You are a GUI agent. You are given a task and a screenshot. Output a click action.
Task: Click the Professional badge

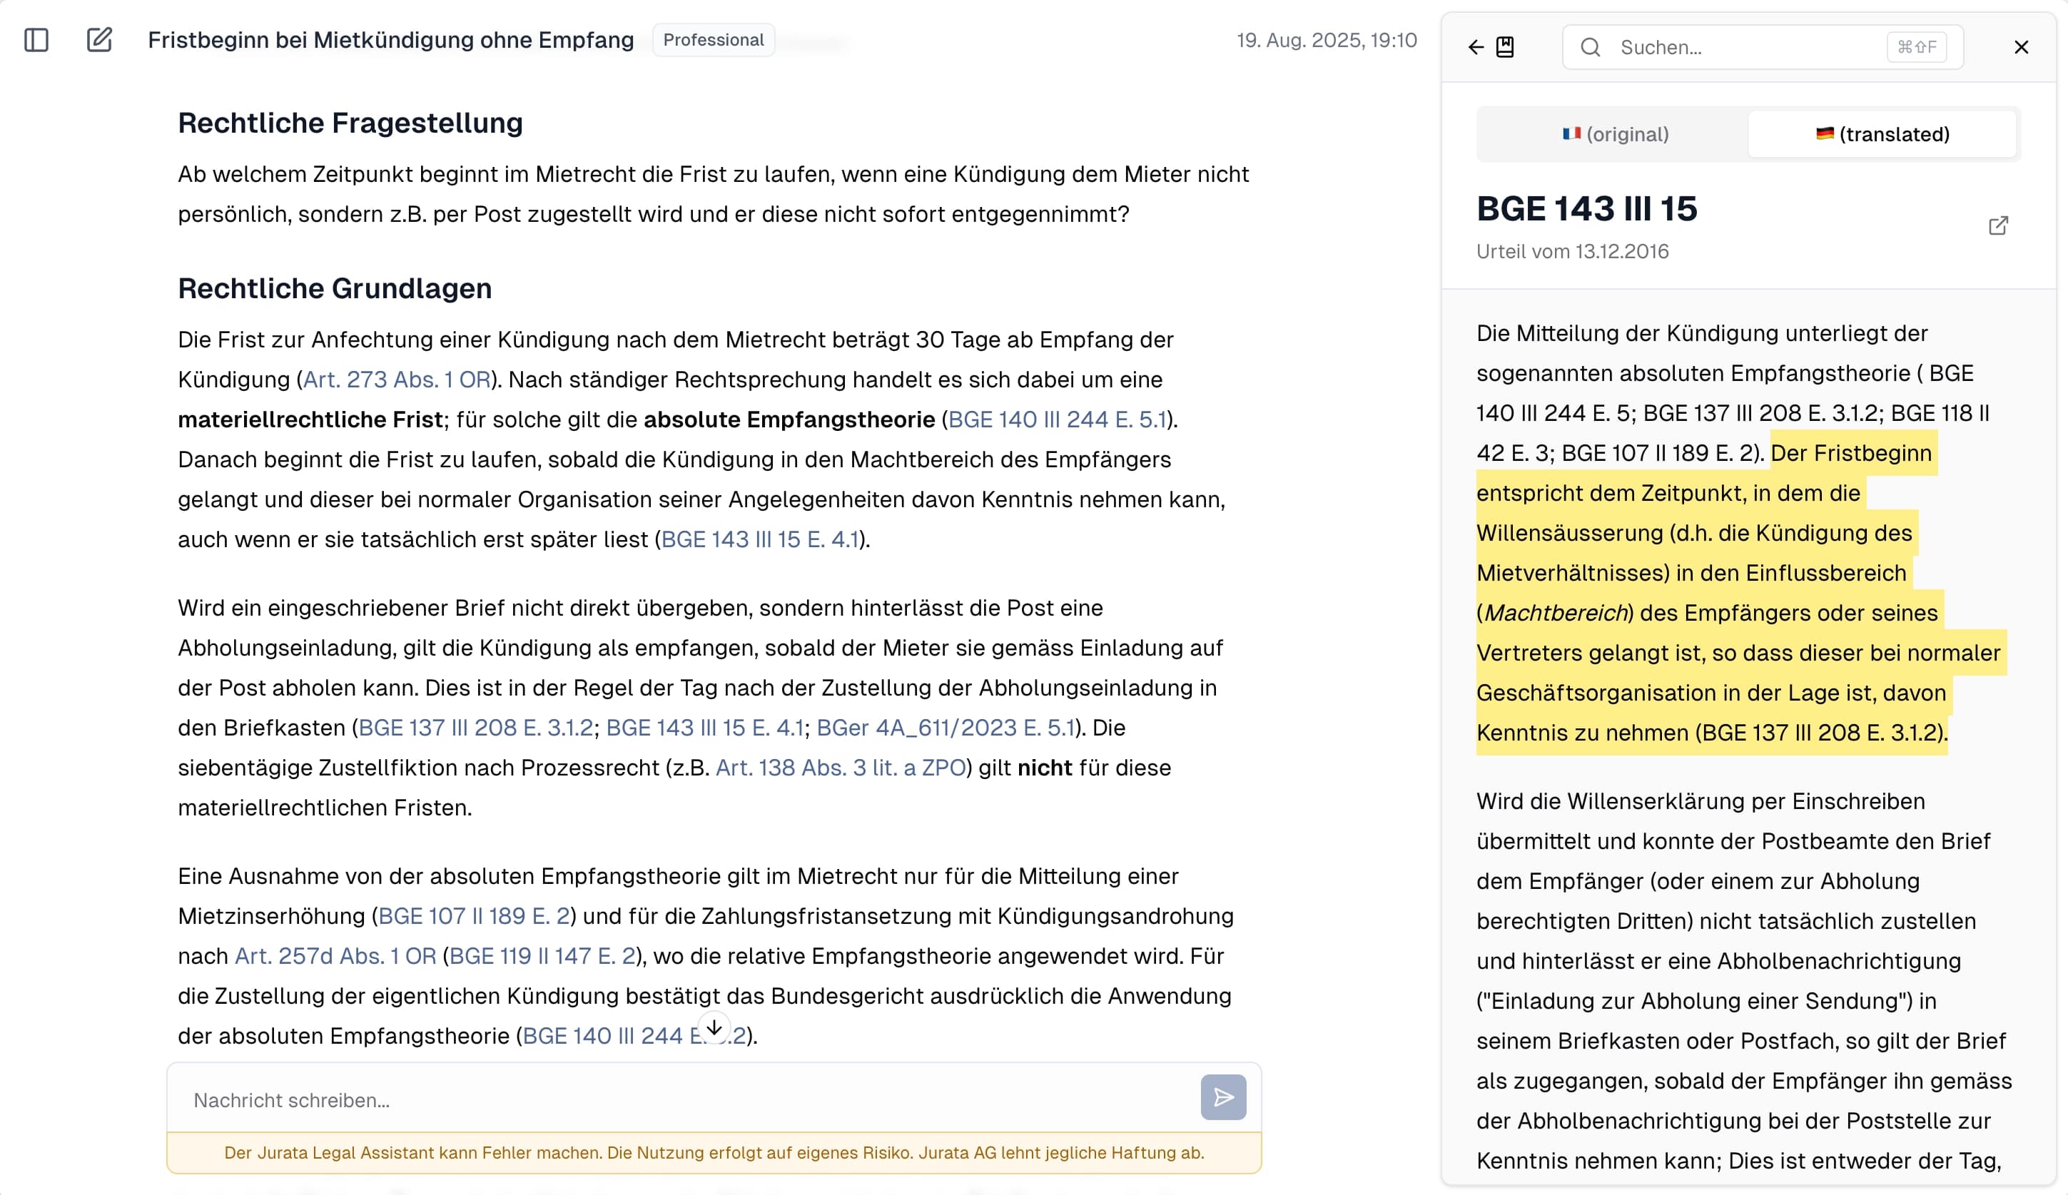click(712, 39)
